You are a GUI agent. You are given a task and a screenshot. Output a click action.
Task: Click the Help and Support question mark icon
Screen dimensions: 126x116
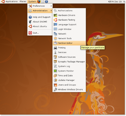pos(30,17)
